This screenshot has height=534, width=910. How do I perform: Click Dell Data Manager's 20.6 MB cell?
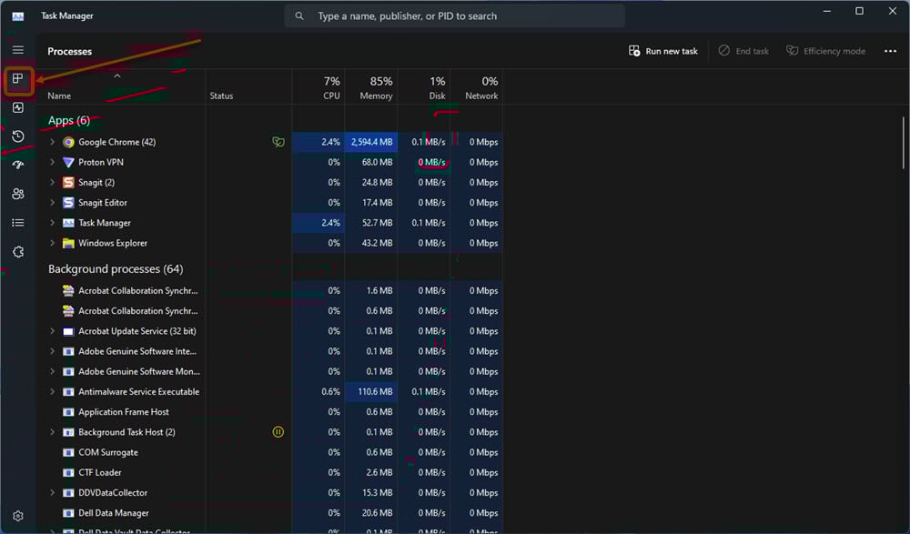371,513
